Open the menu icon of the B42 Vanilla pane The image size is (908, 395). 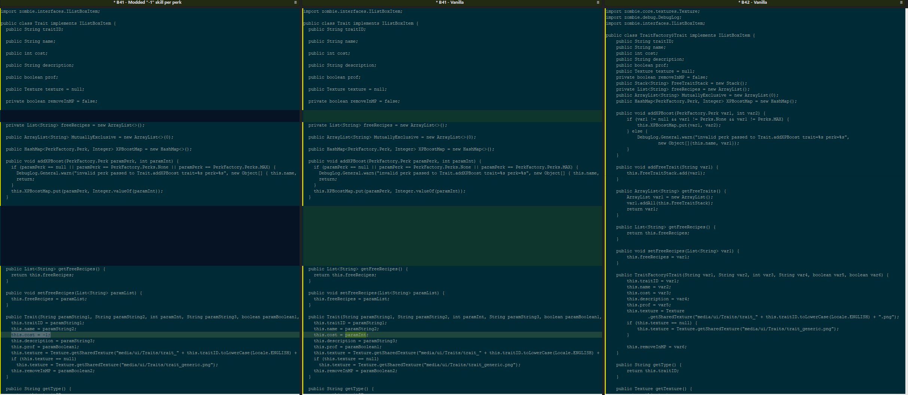coord(901,2)
